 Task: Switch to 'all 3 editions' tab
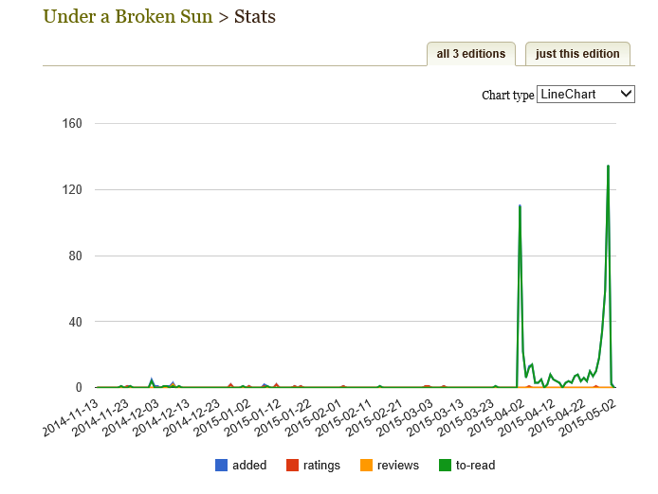point(471,54)
